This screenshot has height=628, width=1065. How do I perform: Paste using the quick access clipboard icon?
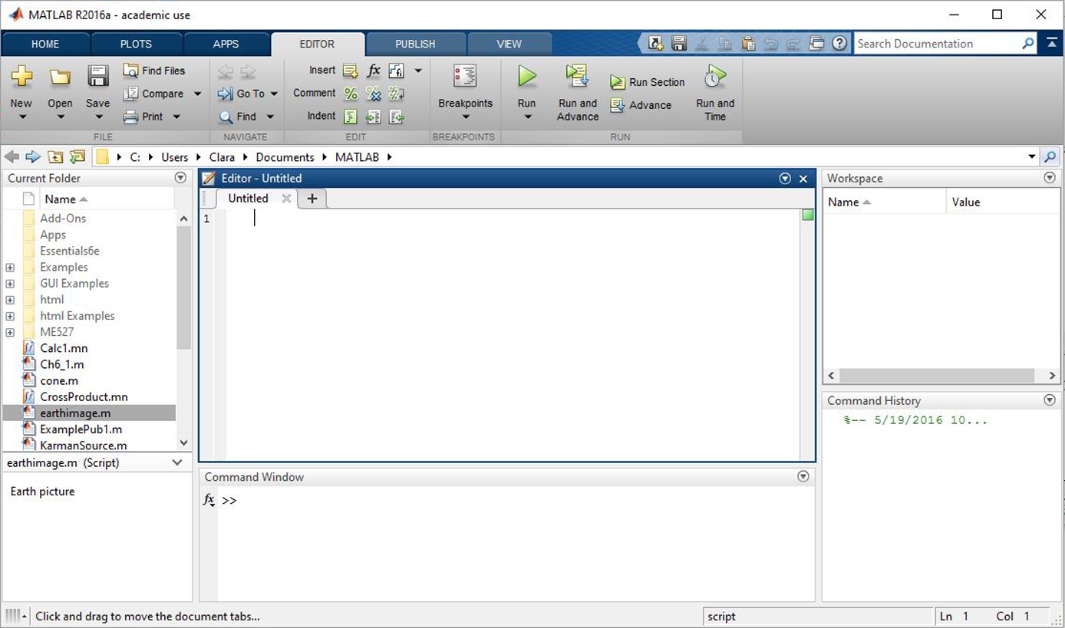[x=748, y=44]
